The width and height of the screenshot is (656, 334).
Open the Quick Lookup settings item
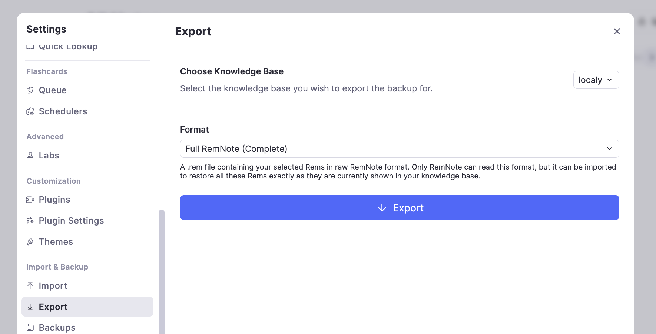68,47
